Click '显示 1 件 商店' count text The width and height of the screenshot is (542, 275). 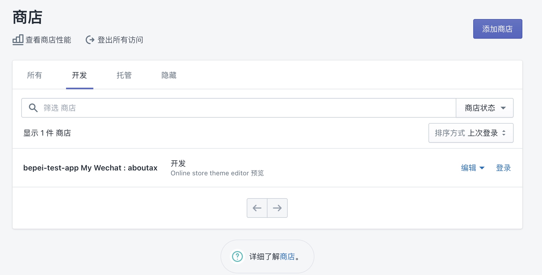click(47, 133)
